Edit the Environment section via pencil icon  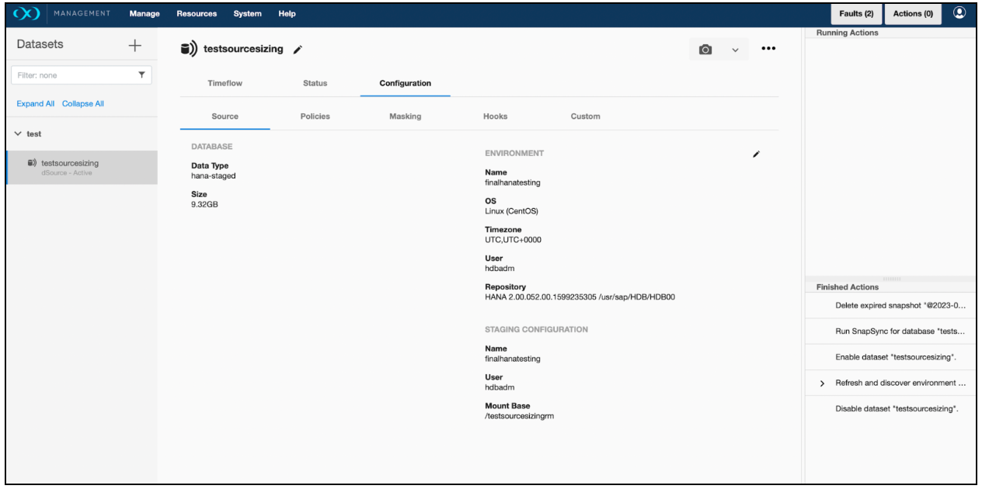pos(756,154)
